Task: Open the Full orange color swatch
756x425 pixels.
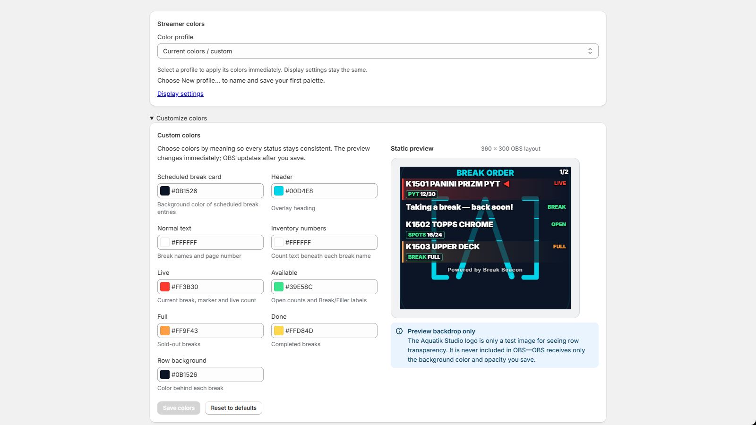Action: (165, 331)
